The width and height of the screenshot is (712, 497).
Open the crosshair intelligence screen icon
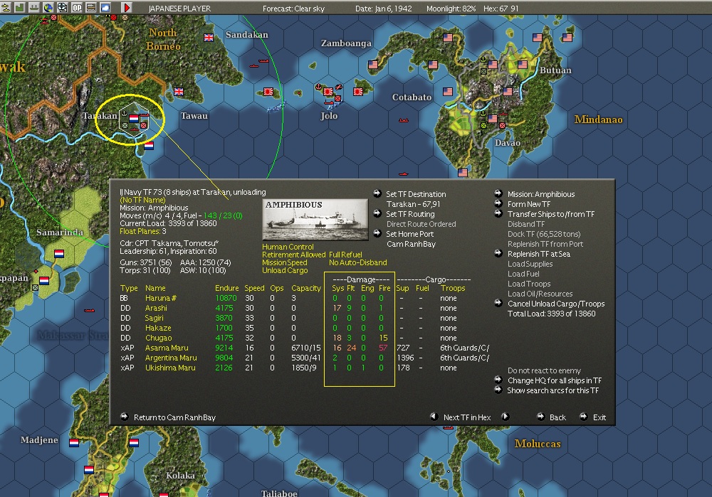63,7
